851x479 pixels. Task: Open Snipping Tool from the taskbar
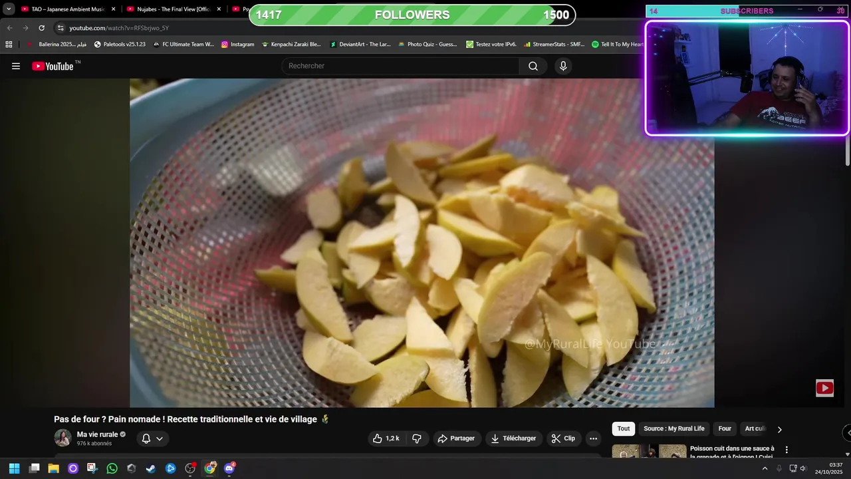[x=92, y=468]
